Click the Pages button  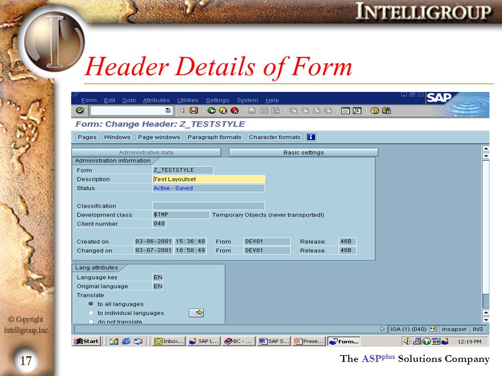click(87, 137)
